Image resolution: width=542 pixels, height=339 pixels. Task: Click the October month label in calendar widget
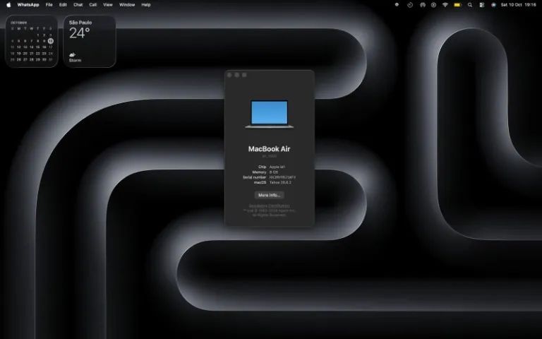18,23
